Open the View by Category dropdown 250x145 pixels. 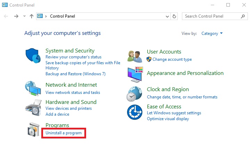(212, 33)
